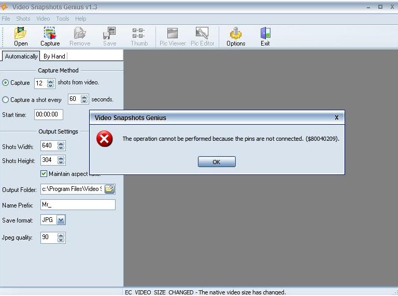Click the app logo in title bar

4,7
